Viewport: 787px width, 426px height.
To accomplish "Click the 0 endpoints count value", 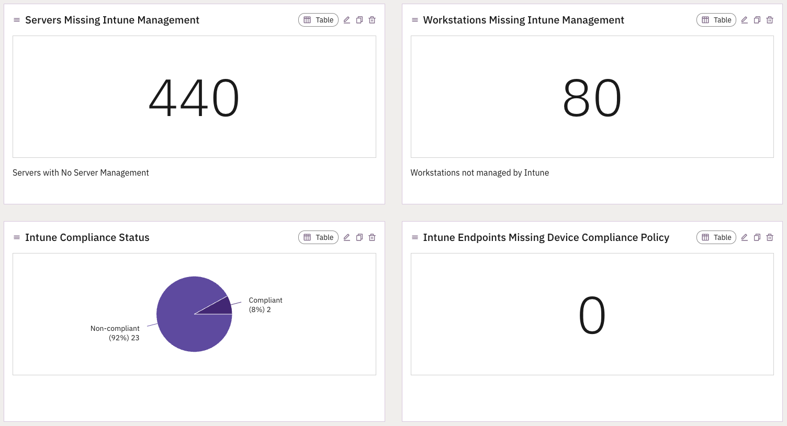I will (x=592, y=315).
